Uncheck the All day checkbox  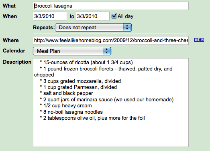(114, 16)
